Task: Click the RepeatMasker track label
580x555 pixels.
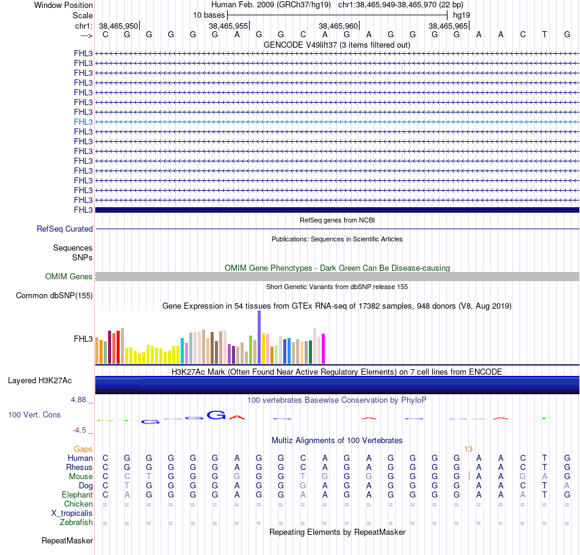Action: 67,541
